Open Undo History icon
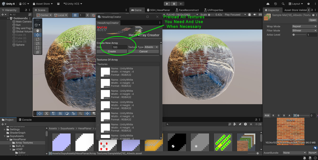 276,4
